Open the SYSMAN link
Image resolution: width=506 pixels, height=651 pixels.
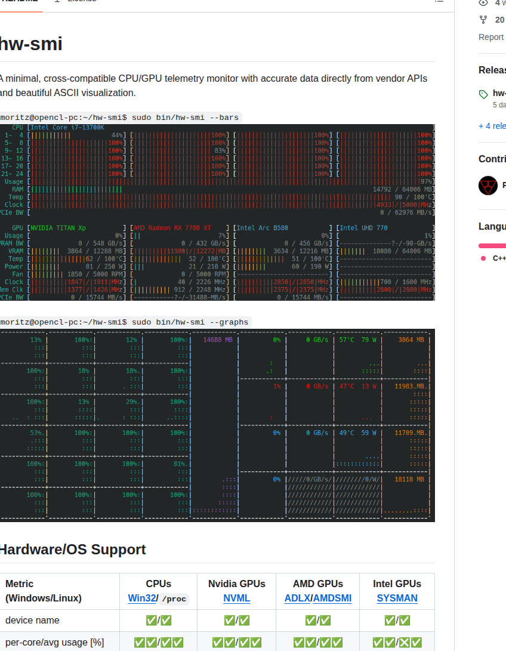397,598
